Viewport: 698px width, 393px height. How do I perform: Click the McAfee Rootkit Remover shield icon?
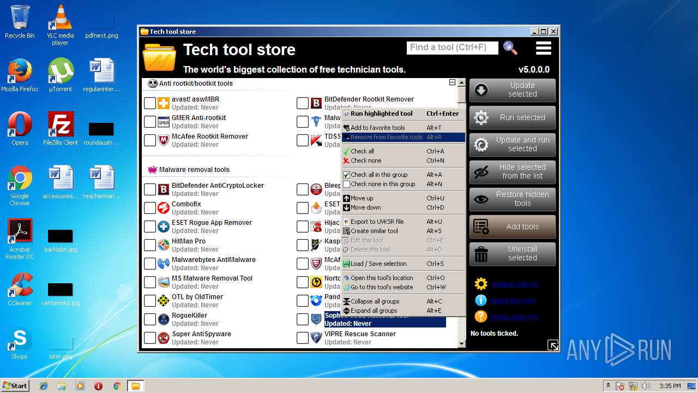point(164,140)
